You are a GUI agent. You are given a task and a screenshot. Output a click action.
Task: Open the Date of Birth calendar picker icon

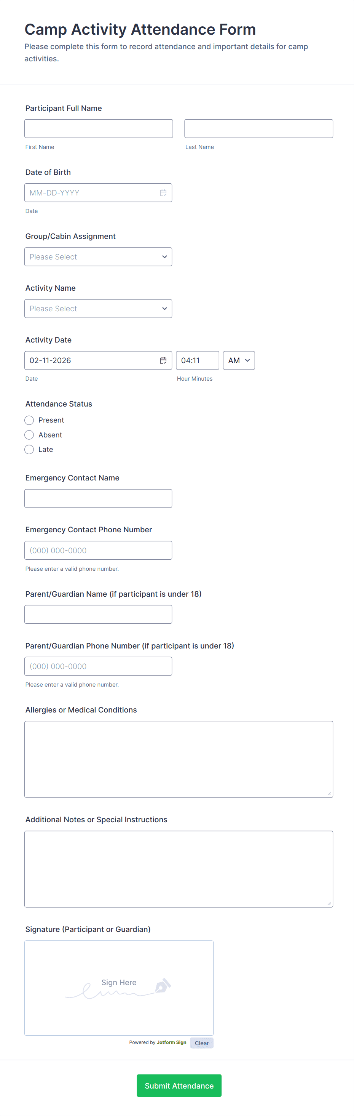[x=163, y=193]
